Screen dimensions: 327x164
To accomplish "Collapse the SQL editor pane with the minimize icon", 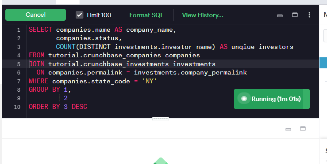I will pos(280,15).
